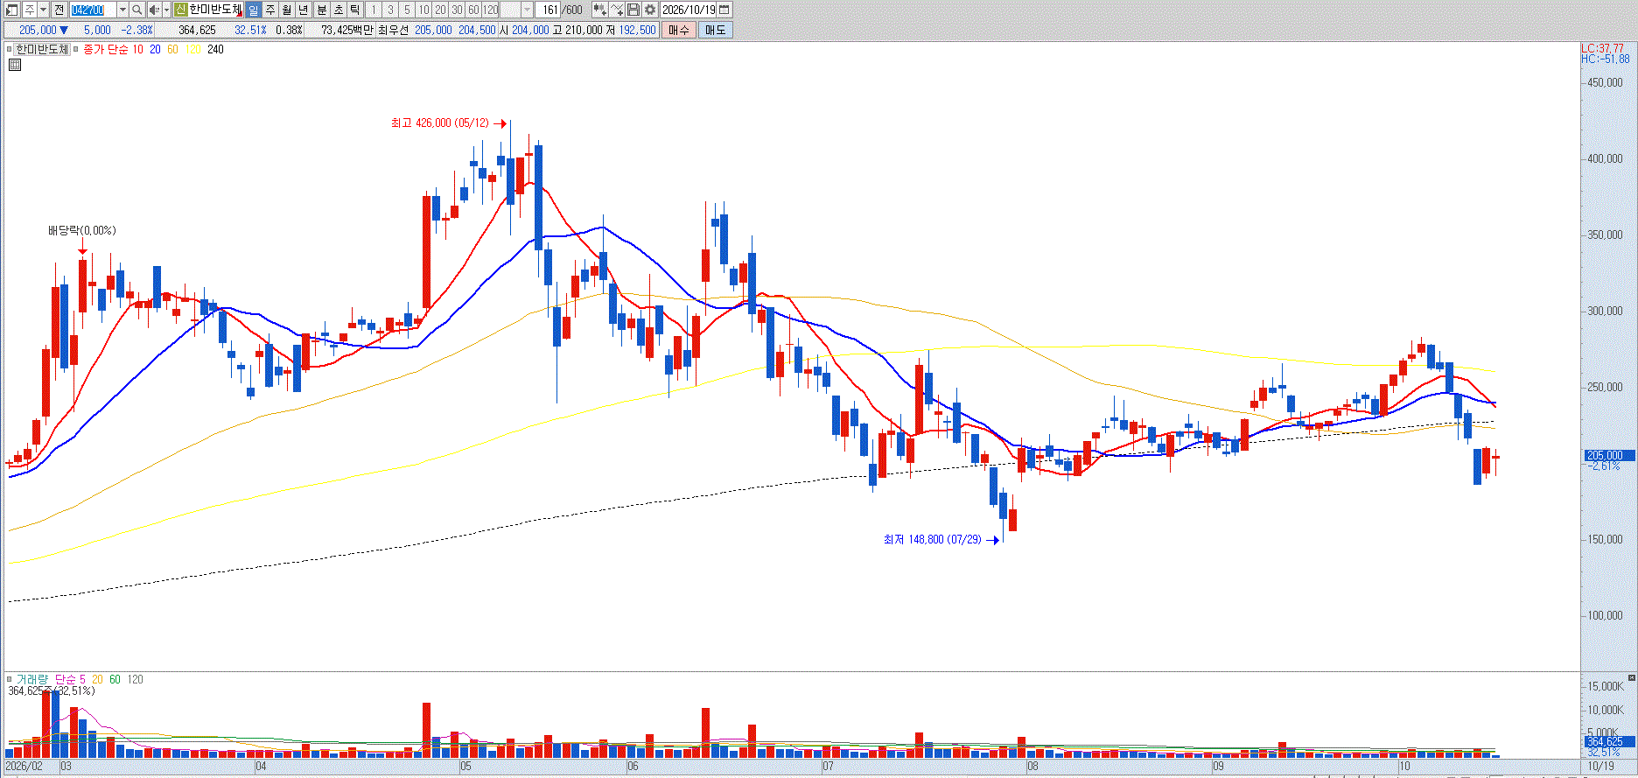Click the current price label 205,000 on the price axis
Screen dimensions: 1638x778
pos(1608,455)
